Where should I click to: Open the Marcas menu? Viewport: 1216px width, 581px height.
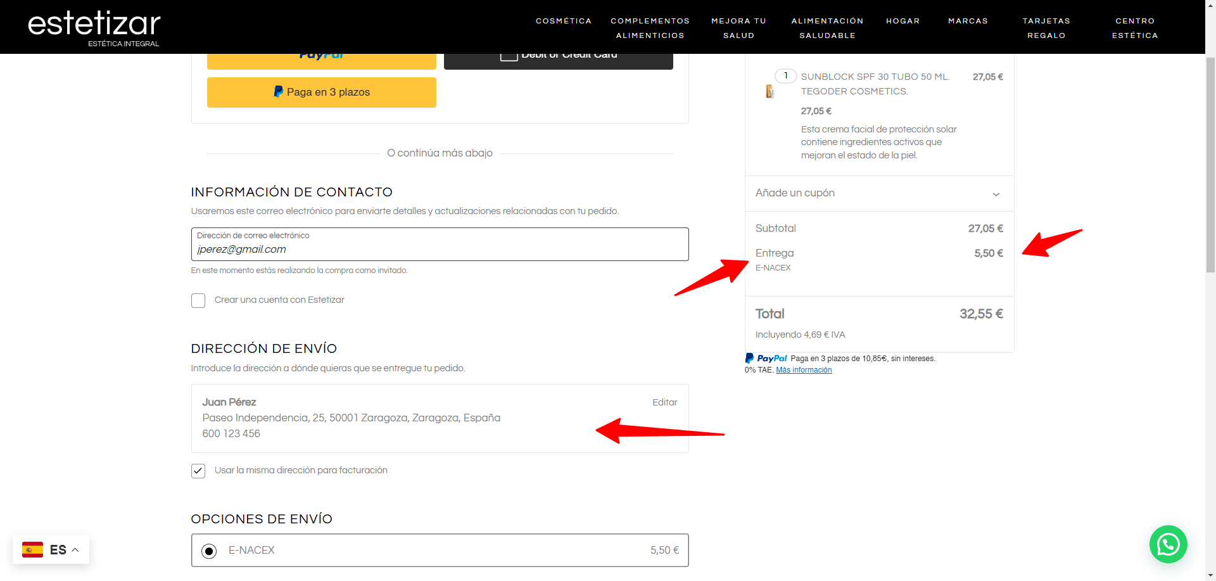(x=968, y=21)
